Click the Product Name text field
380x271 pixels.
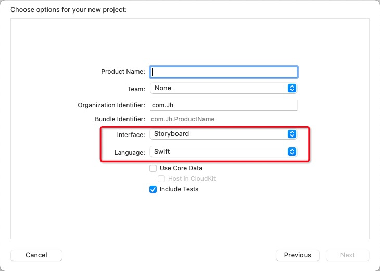pos(224,72)
